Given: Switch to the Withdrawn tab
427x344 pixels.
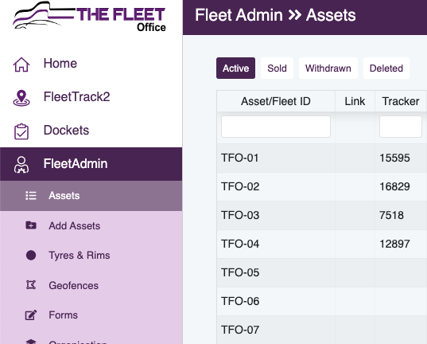Looking at the screenshot, I should tap(328, 68).
